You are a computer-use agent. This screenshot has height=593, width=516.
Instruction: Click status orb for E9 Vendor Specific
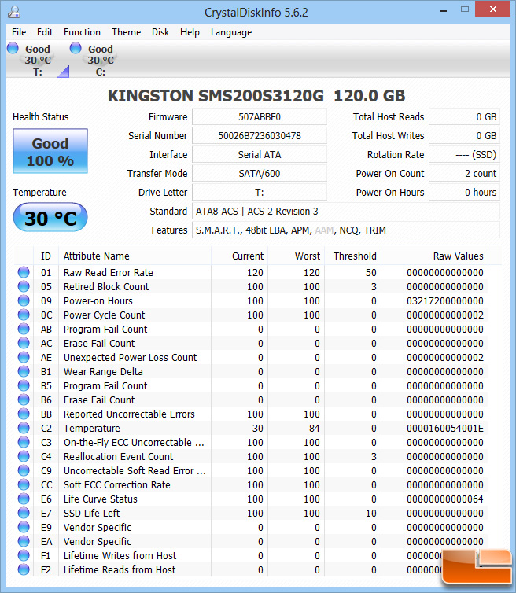coord(24,527)
